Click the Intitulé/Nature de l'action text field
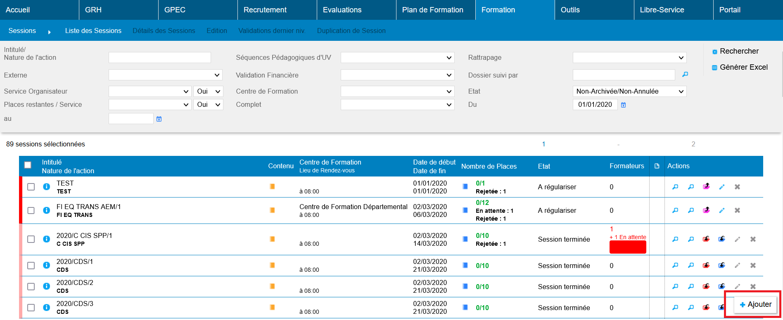Screen dimensions: 783x320 [159, 58]
